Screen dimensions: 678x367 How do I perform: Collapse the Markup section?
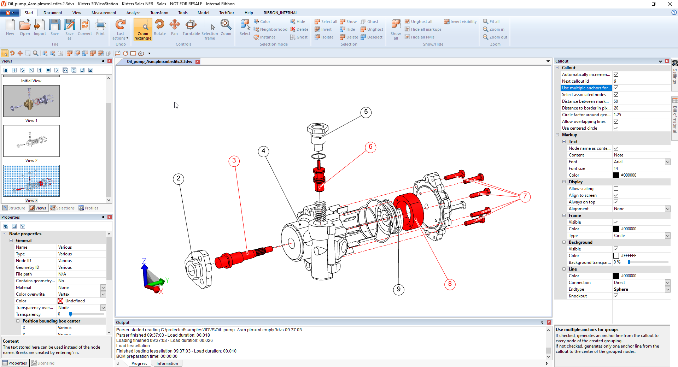(557, 135)
